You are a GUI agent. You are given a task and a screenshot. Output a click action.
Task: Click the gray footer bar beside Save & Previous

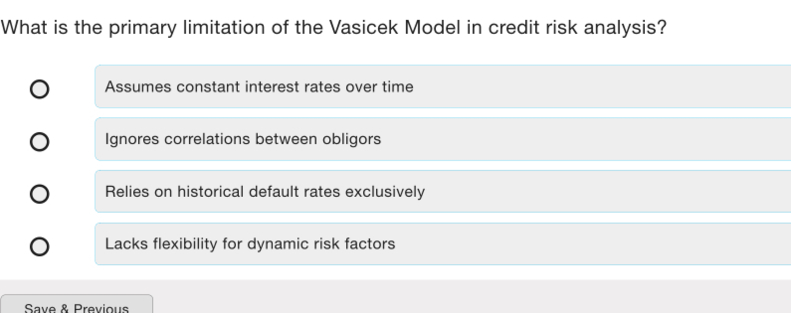coord(473,297)
